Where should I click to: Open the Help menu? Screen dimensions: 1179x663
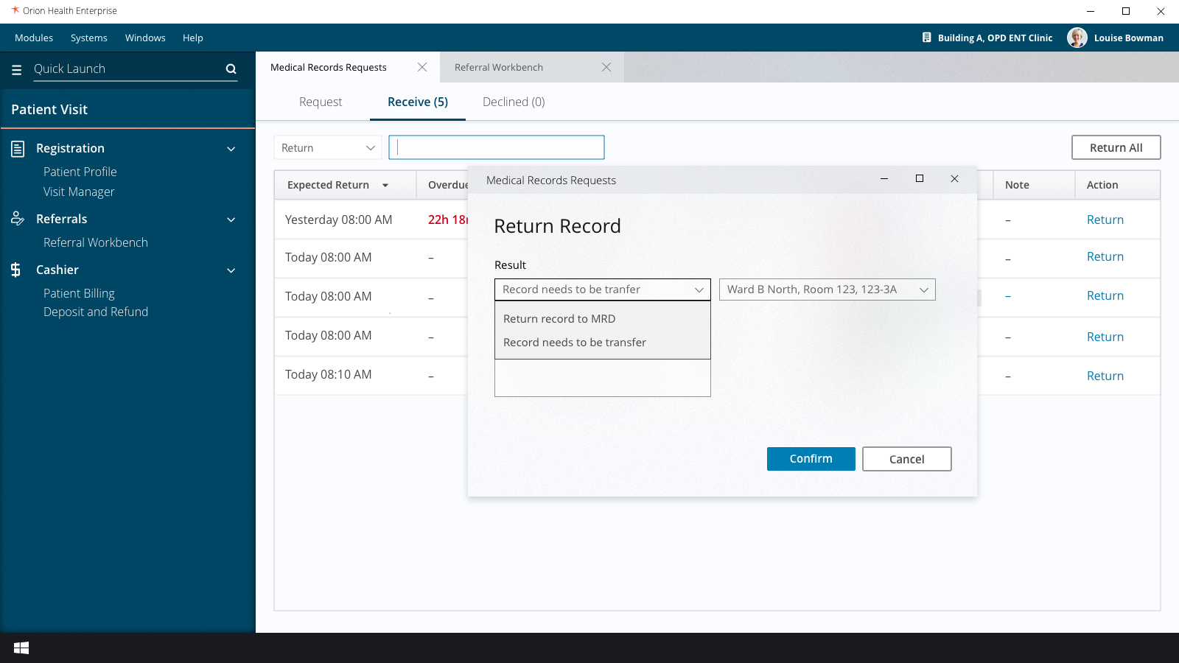tap(193, 38)
